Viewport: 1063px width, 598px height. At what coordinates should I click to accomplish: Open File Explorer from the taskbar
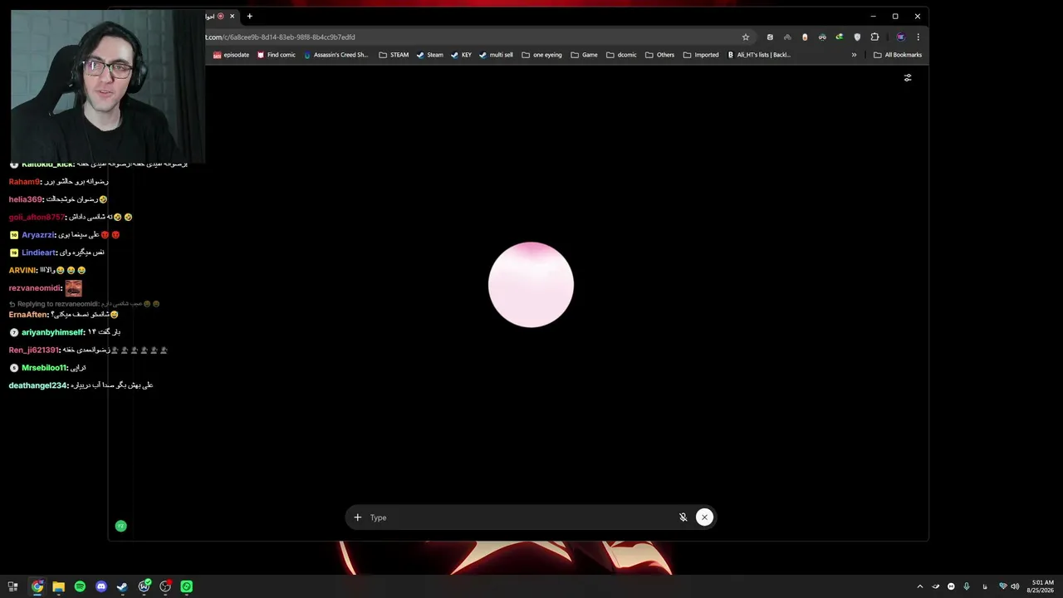point(58,586)
